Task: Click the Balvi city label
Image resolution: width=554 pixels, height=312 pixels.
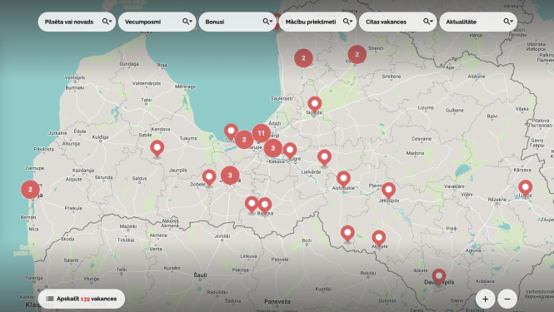Action: click(492, 116)
